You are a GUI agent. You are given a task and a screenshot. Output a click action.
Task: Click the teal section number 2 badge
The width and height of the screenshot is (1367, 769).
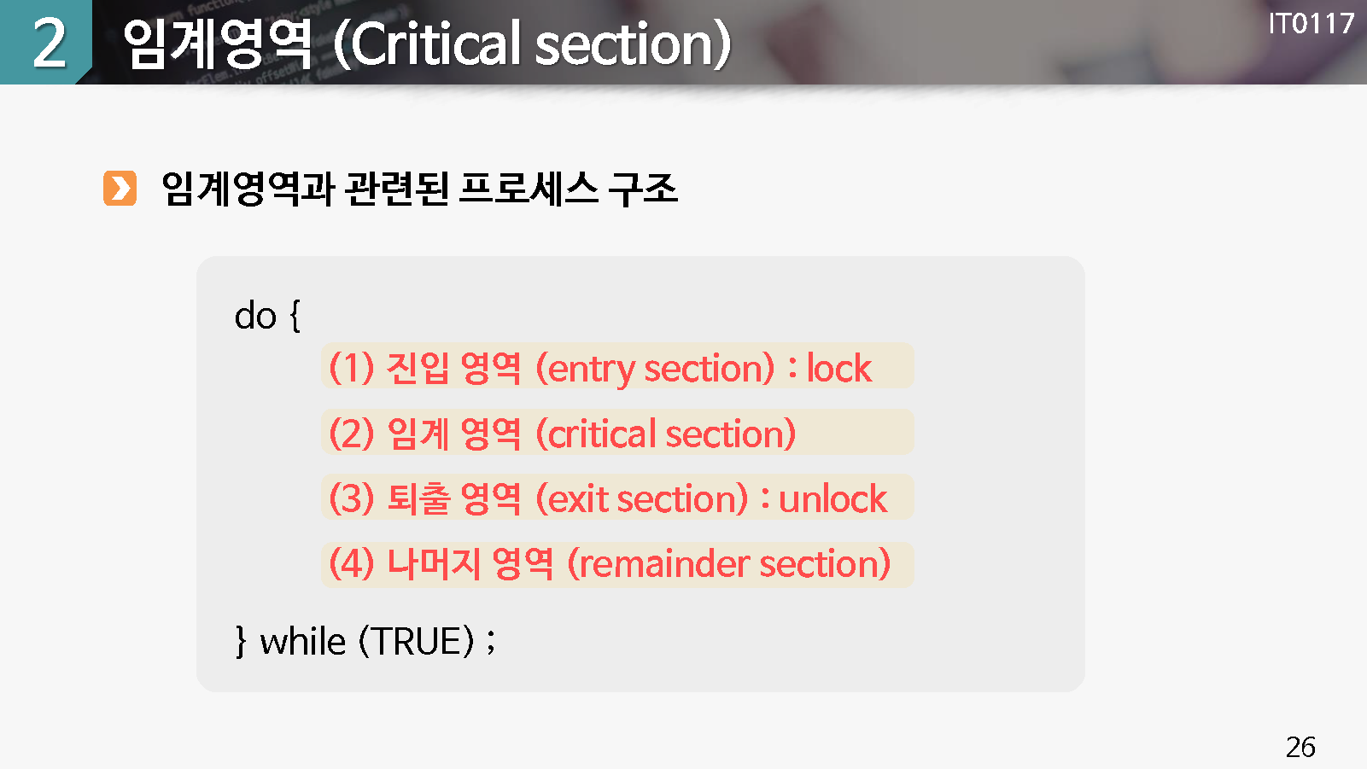47,43
